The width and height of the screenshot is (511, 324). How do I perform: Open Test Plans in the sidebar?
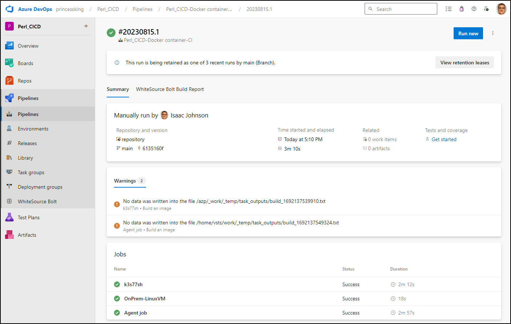[48, 217]
